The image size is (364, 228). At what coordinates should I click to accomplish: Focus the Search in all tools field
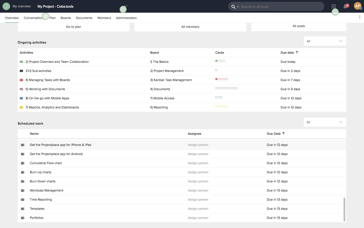coord(281,7)
